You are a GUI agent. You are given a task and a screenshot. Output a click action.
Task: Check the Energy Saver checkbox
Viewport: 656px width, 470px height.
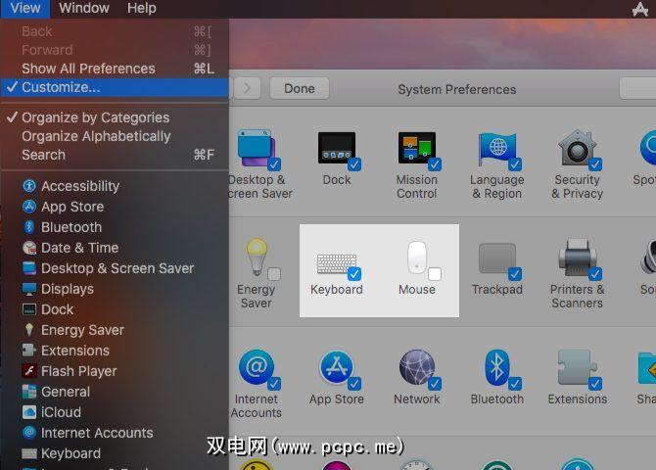click(x=274, y=274)
